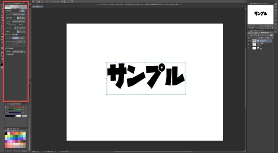Adjust the red color slider
The height and width of the screenshot is (153, 278).
tap(15, 107)
